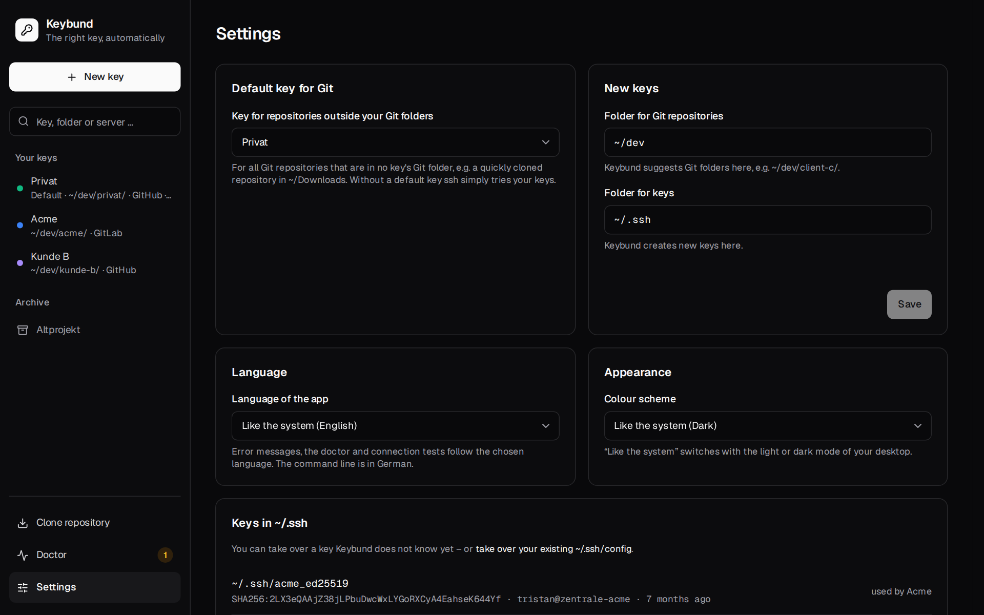This screenshot has width=984, height=615.
Task: Click chevron of Like the system (English)
Action: 546,426
